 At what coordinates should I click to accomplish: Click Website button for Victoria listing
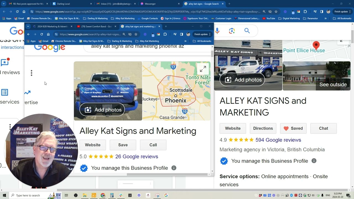click(x=233, y=128)
